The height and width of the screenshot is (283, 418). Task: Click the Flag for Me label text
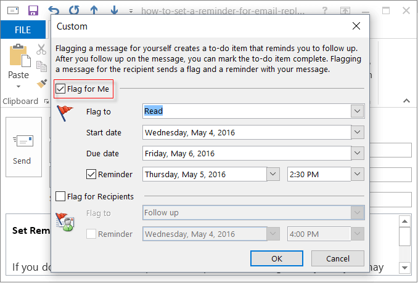88,89
